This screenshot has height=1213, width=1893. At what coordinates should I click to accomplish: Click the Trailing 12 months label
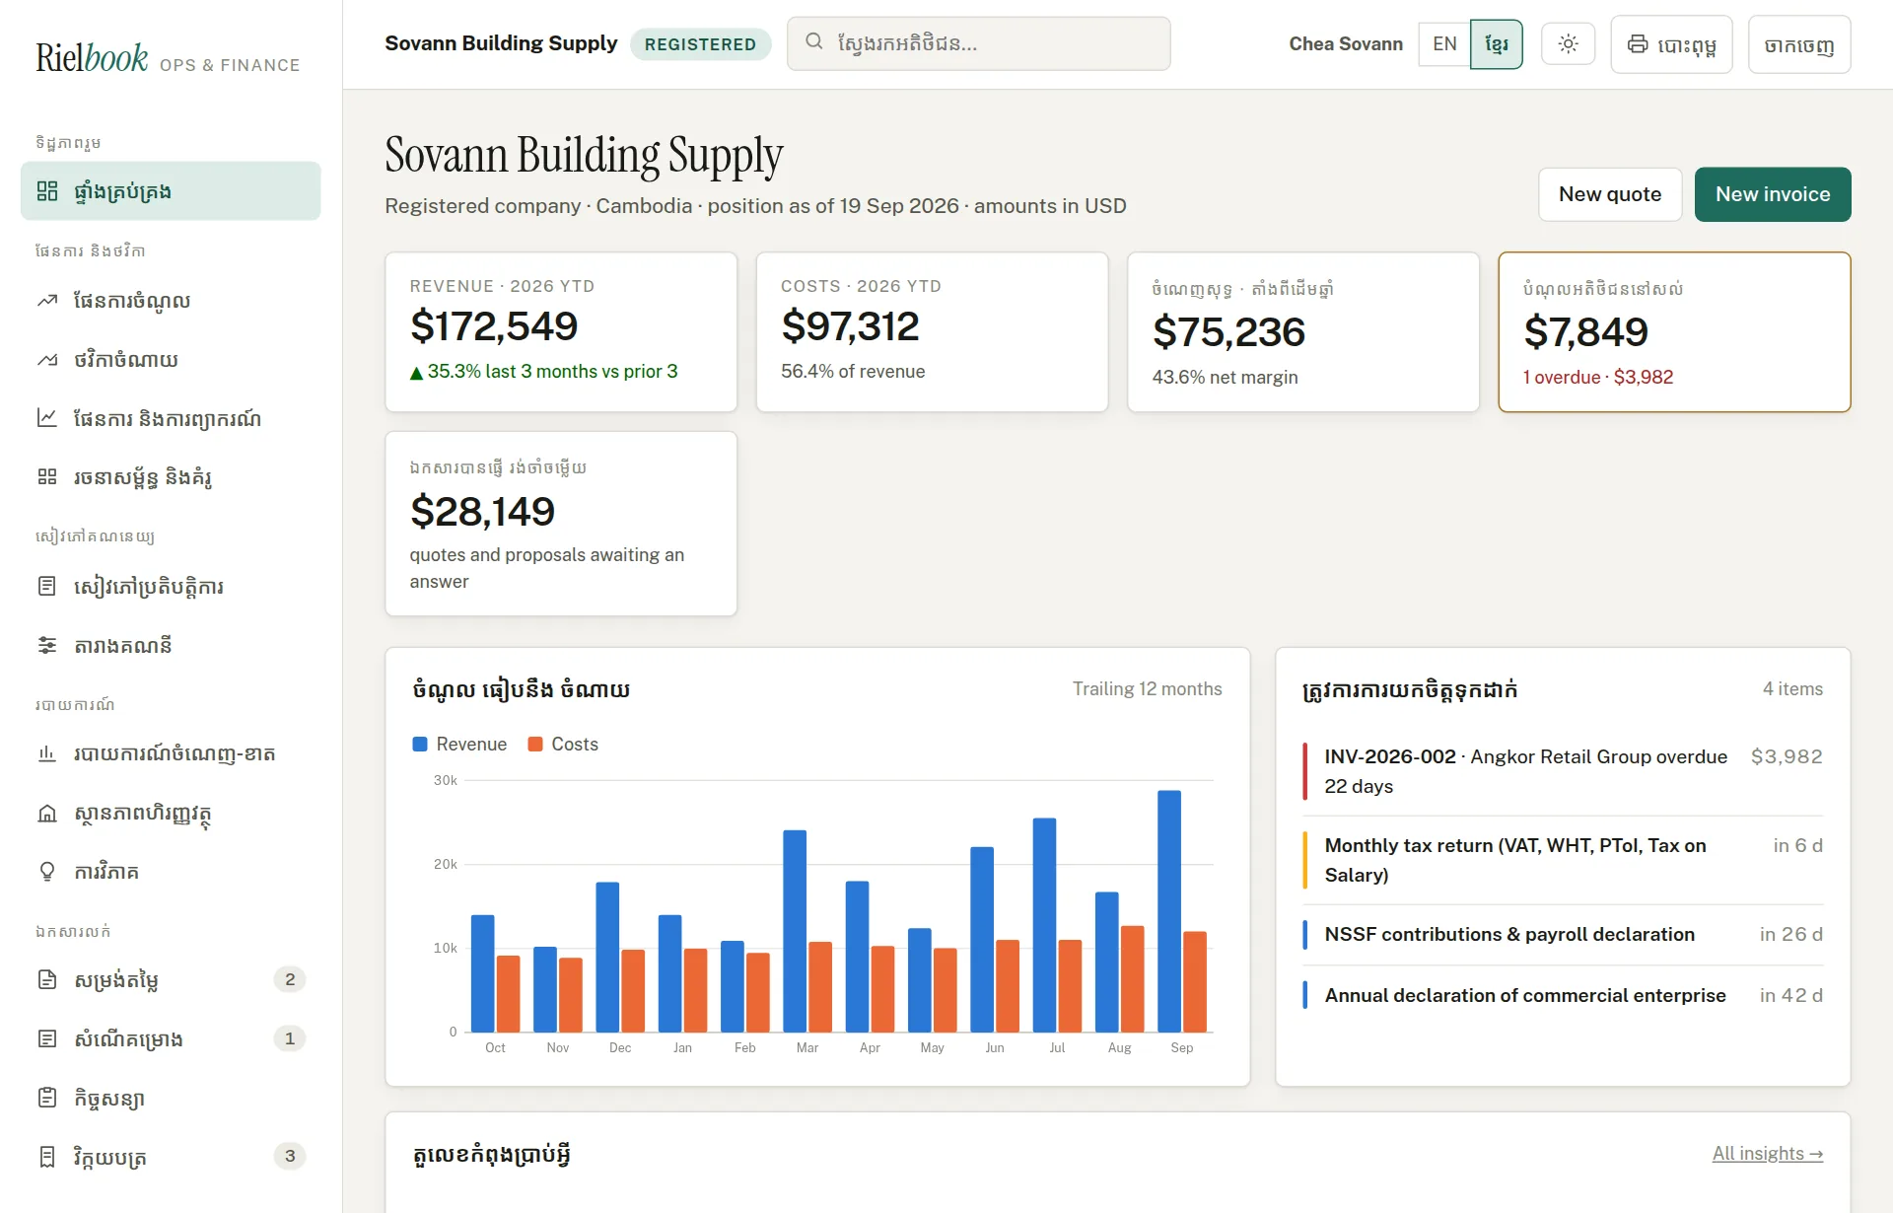pyautogui.click(x=1147, y=689)
